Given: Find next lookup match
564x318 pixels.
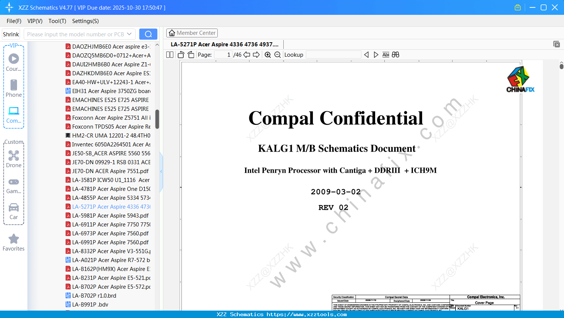Looking at the screenshot, I should 376,55.
